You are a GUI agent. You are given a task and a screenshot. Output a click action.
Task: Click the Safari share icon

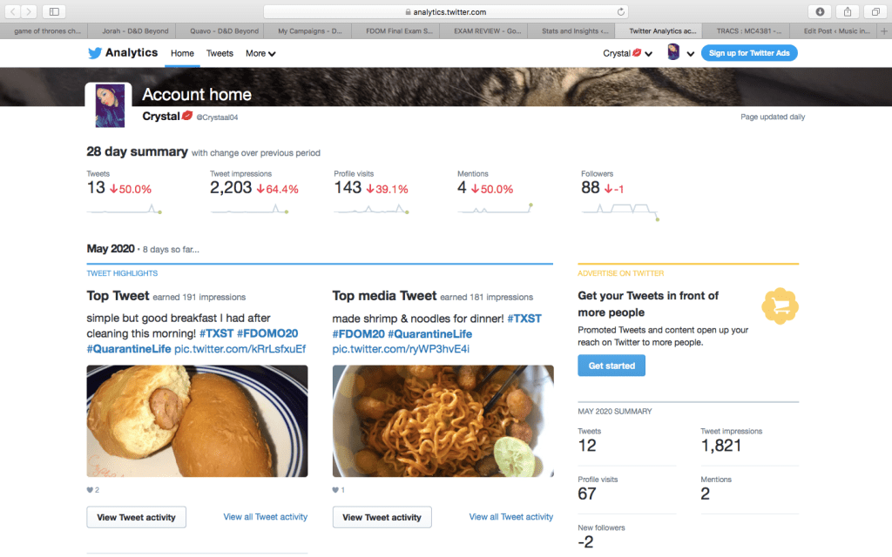(x=848, y=11)
